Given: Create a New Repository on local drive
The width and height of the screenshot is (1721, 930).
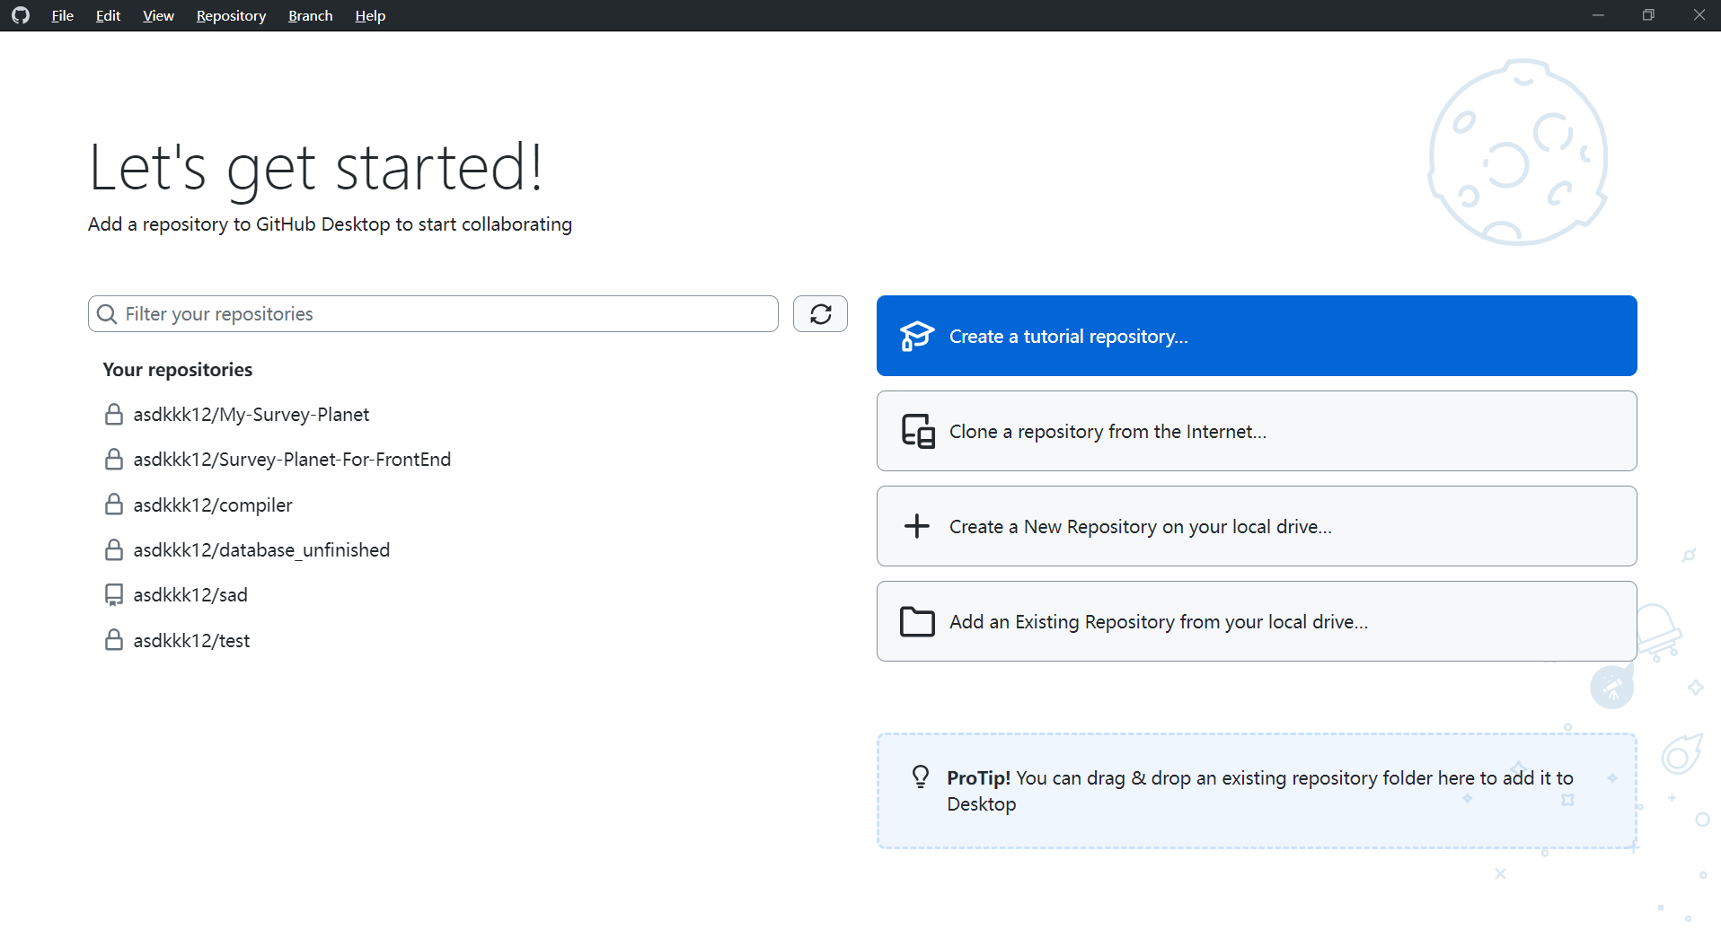Looking at the screenshot, I should 1256,526.
